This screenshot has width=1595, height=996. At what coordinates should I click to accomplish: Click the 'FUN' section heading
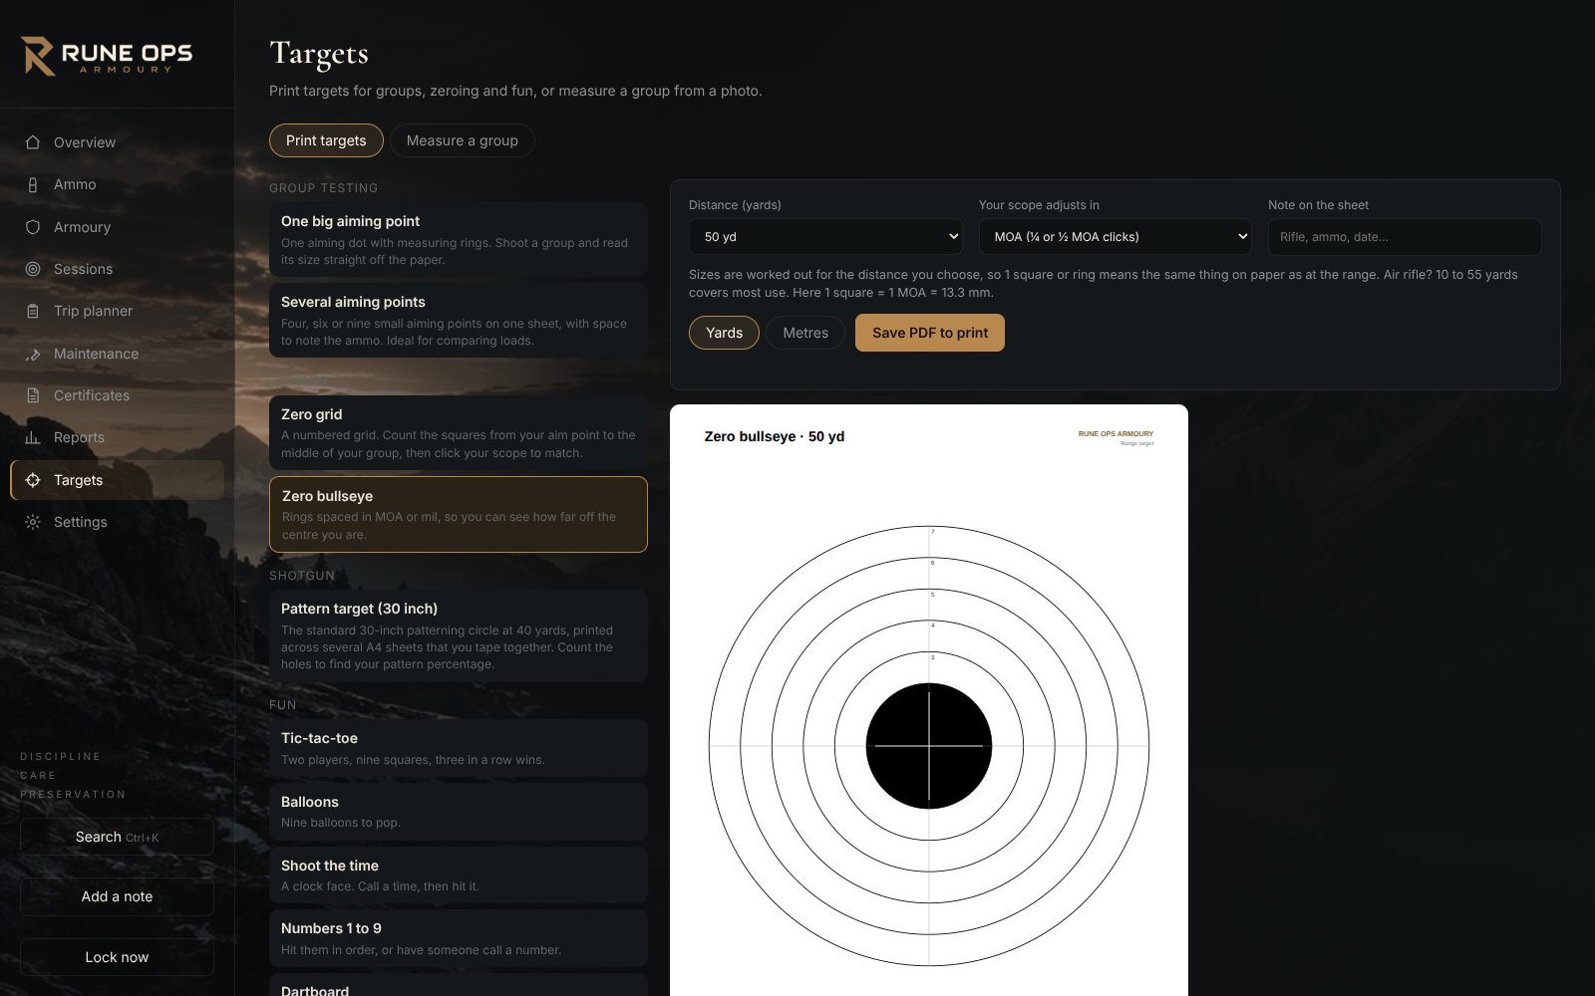[x=283, y=705]
